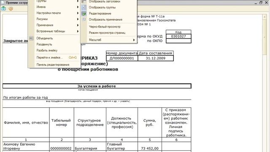Click the checked icon beside Редактирование

point(84,14)
